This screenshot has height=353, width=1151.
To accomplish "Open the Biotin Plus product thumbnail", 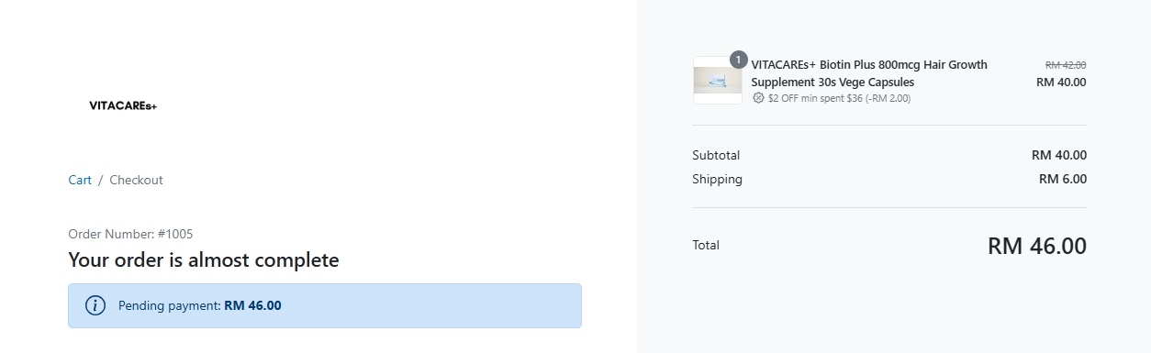I will [717, 81].
